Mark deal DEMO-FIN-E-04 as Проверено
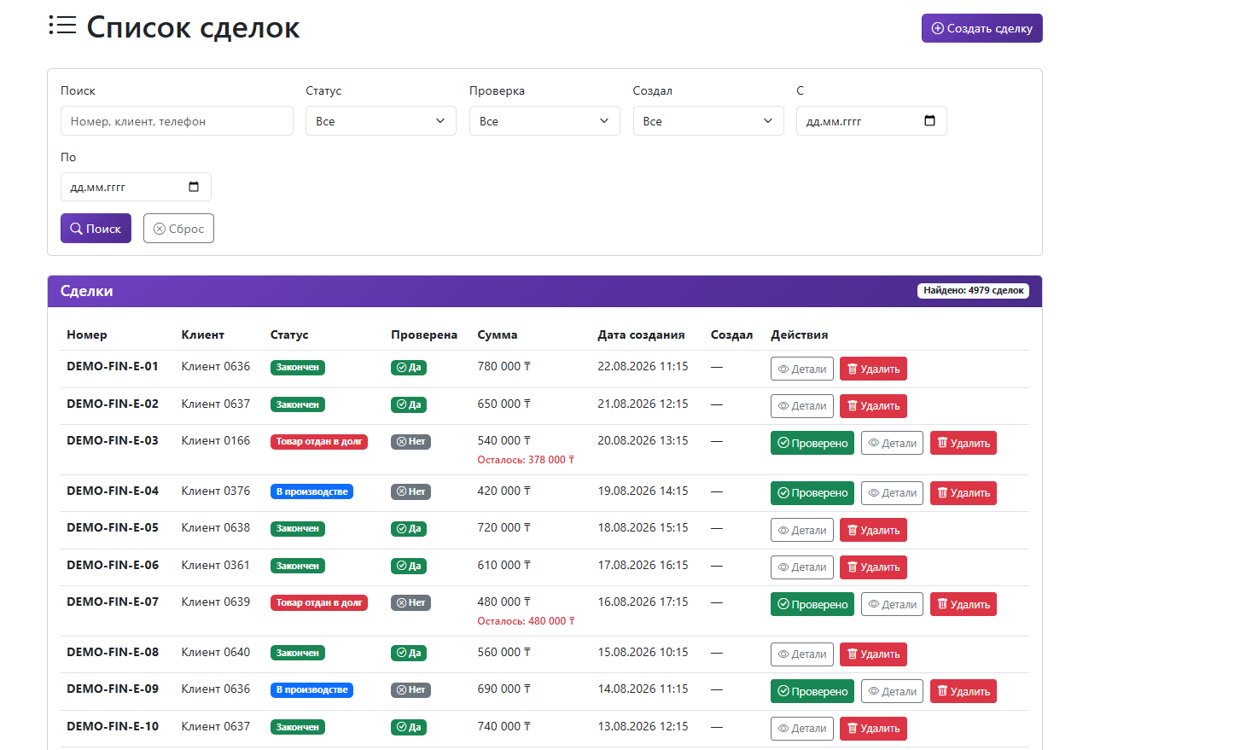 pyautogui.click(x=812, y=493)
